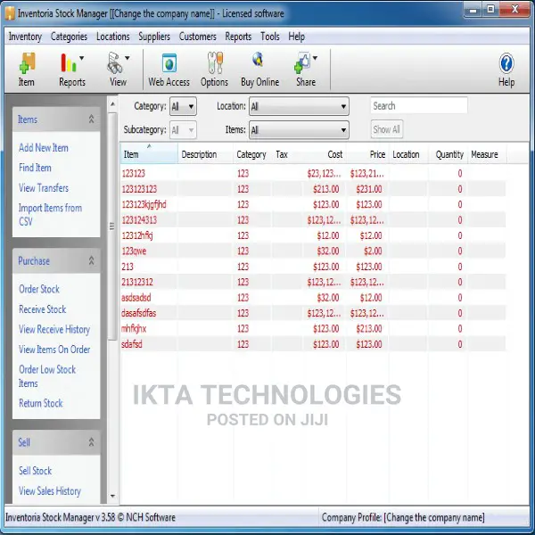The height and width of the screenshot is (535, 535).
Task: Sort by Price column header
Action: (366, 154)
